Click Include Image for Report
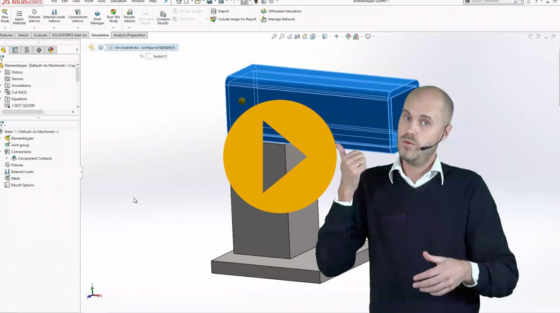Viewport: 560px width, 313px height. [233, 19]
